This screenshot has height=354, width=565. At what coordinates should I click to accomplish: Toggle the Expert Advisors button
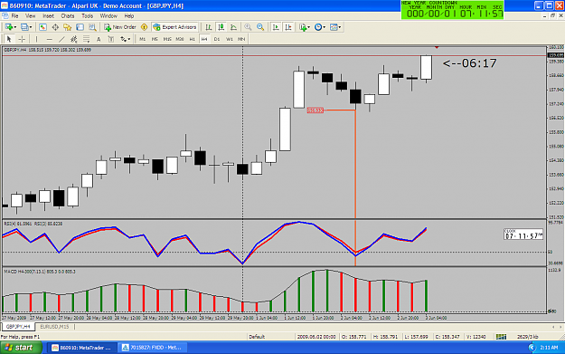[x=175, y=27]
